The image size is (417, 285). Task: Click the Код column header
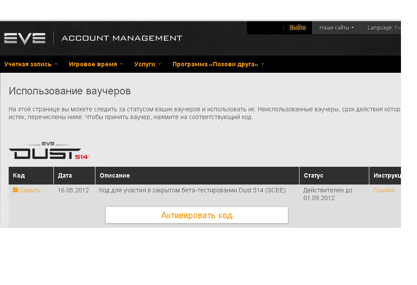tap(31, 175)
